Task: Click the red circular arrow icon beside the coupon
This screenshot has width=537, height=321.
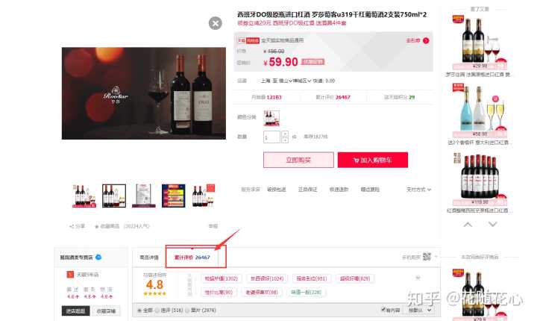Action: (x=426, y=40)
